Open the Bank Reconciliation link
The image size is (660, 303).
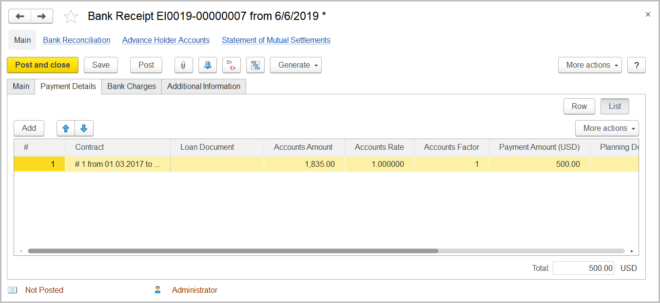tap(77, 40)
